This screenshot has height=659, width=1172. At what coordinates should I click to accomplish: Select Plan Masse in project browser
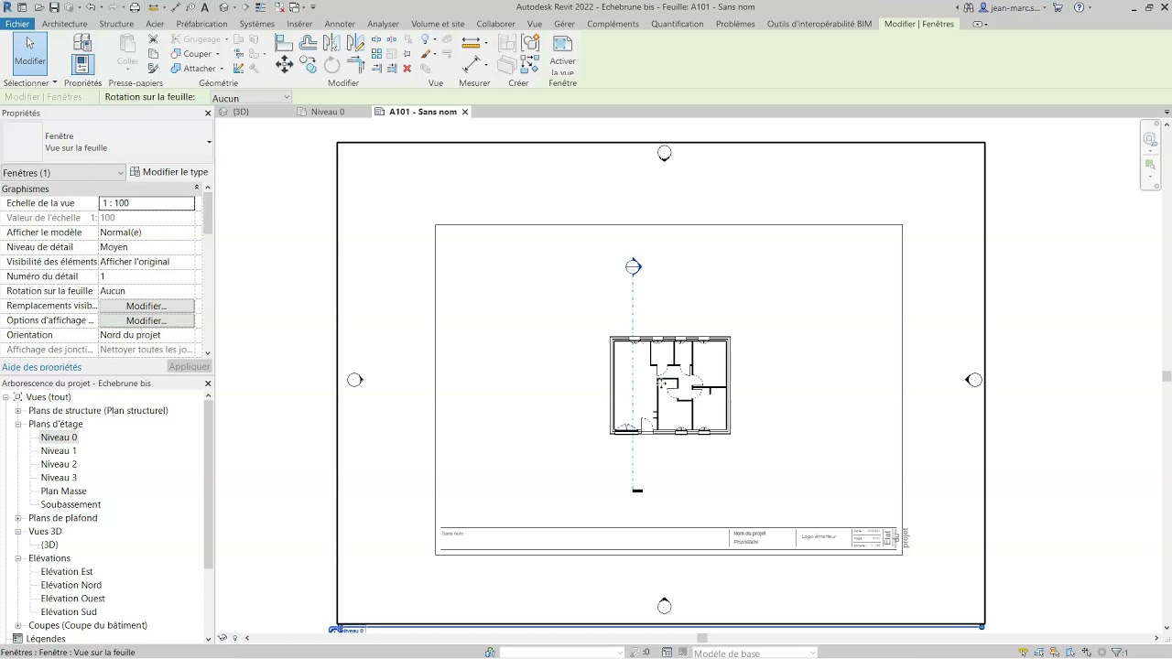click(x=63, y=492)
